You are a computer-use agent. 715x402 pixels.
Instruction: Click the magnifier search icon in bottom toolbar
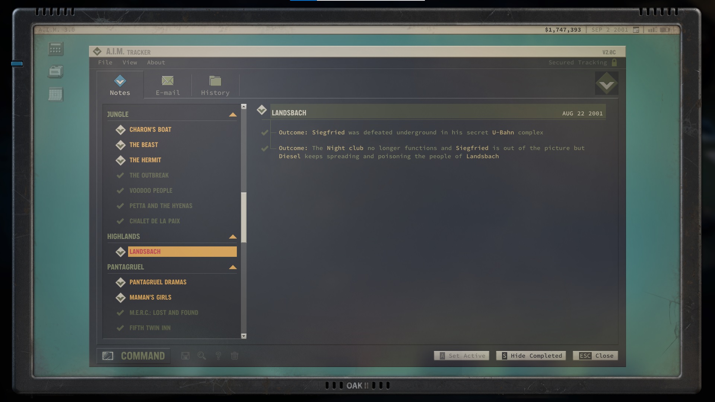click(x=201, y=356)
